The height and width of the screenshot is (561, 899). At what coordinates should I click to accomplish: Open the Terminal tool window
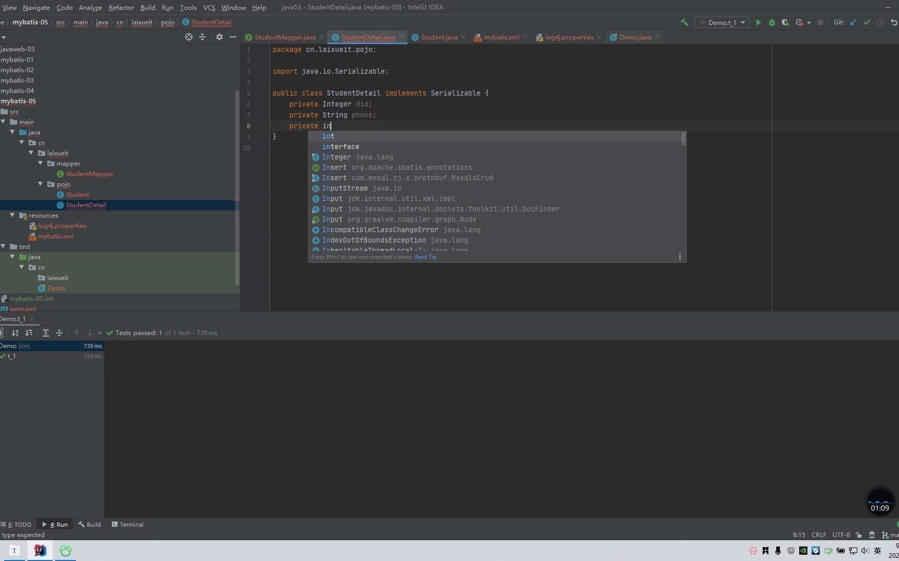coord(128,525)
